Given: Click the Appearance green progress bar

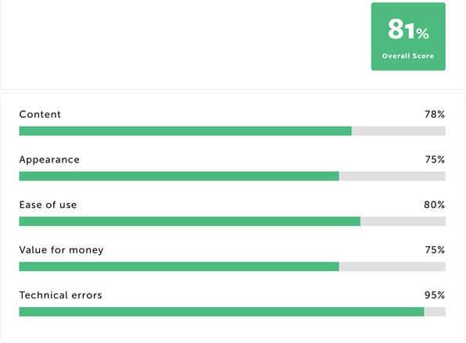Looking at the screenshot, I should (x=179, y=176).
